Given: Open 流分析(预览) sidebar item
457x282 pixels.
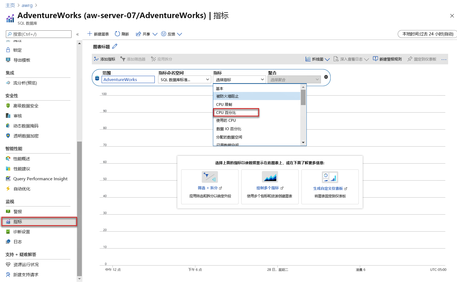Looking at the screenshot, I should tap(25, 83).
